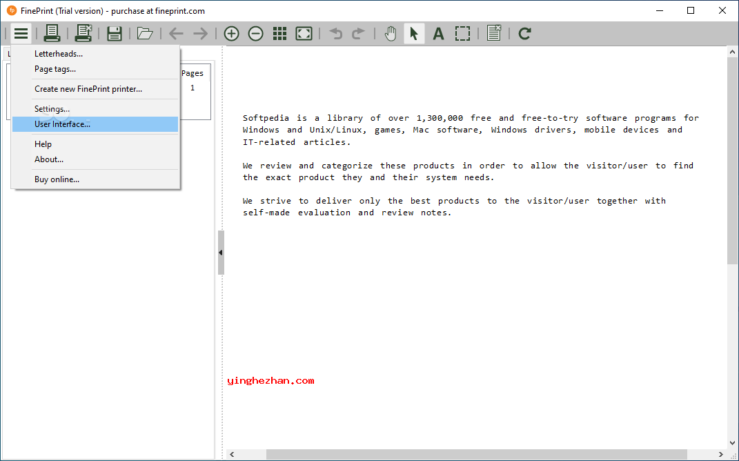This screenshot has width=739, height=461.
Task: Collapse the left panel with splitter arrow
Action: 221,253
